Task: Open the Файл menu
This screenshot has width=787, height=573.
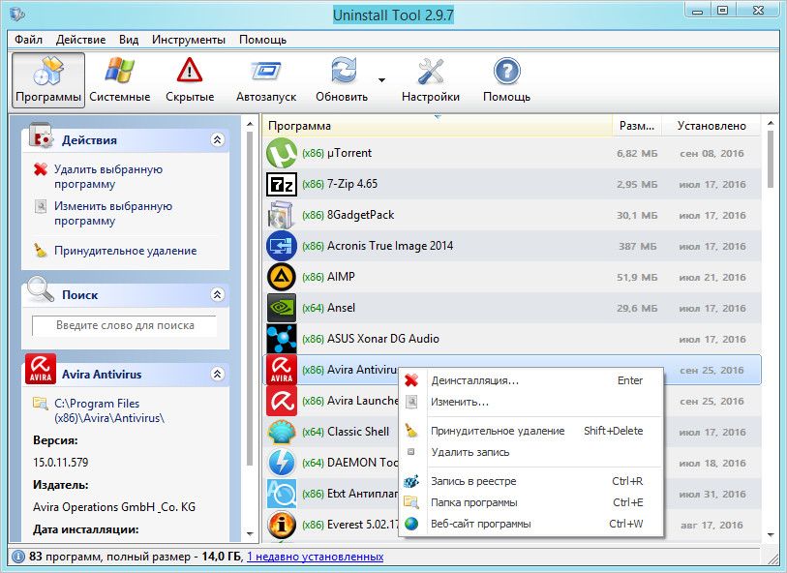Action: pos(28,40)
